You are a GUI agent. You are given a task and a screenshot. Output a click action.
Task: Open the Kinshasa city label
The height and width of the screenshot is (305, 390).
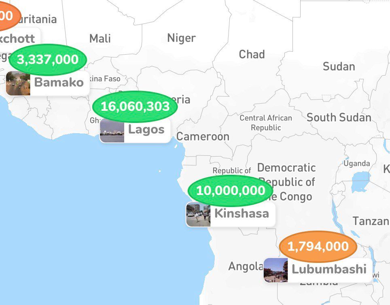click(231, 214)
